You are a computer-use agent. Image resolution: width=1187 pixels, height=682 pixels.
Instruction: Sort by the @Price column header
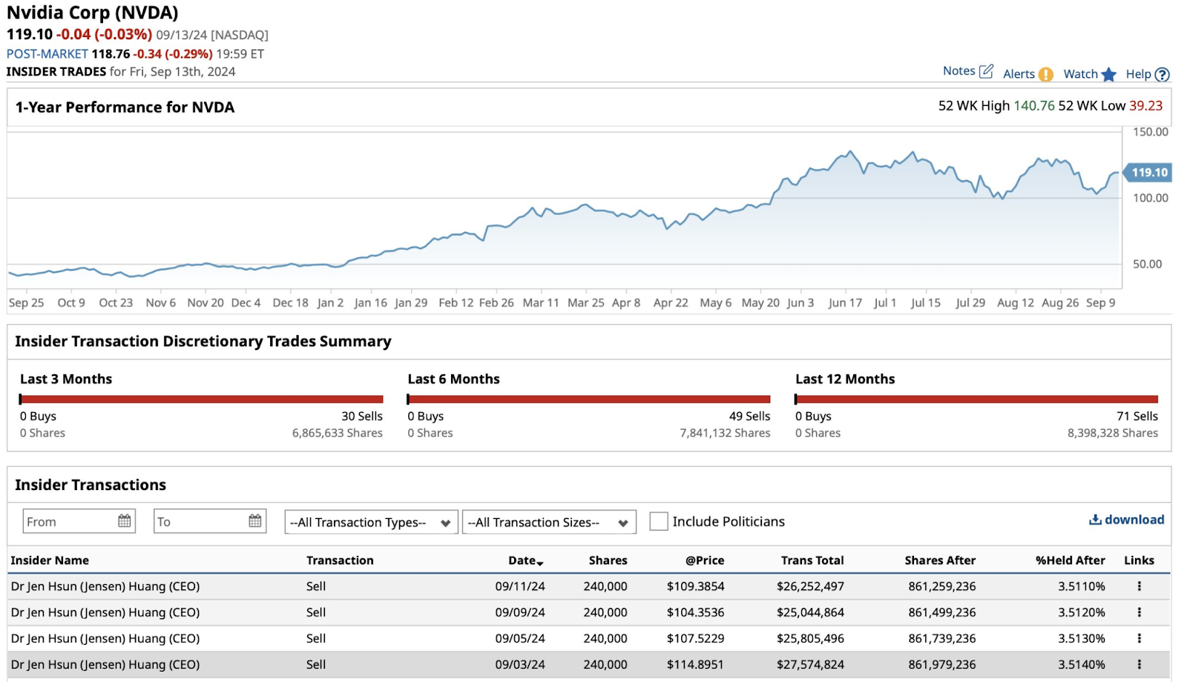coord(705,560)
